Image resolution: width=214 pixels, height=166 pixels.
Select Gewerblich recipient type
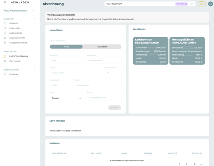click(102, 47)
